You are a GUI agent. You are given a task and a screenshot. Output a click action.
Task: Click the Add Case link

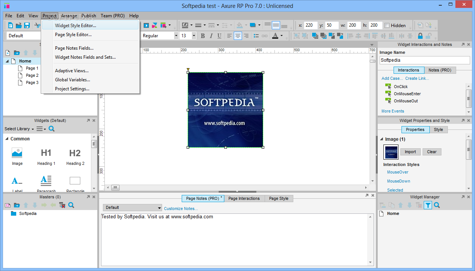pyautogui.click(x=392, y=78)
